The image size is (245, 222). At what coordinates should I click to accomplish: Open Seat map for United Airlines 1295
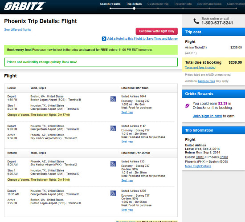[127, 210]
